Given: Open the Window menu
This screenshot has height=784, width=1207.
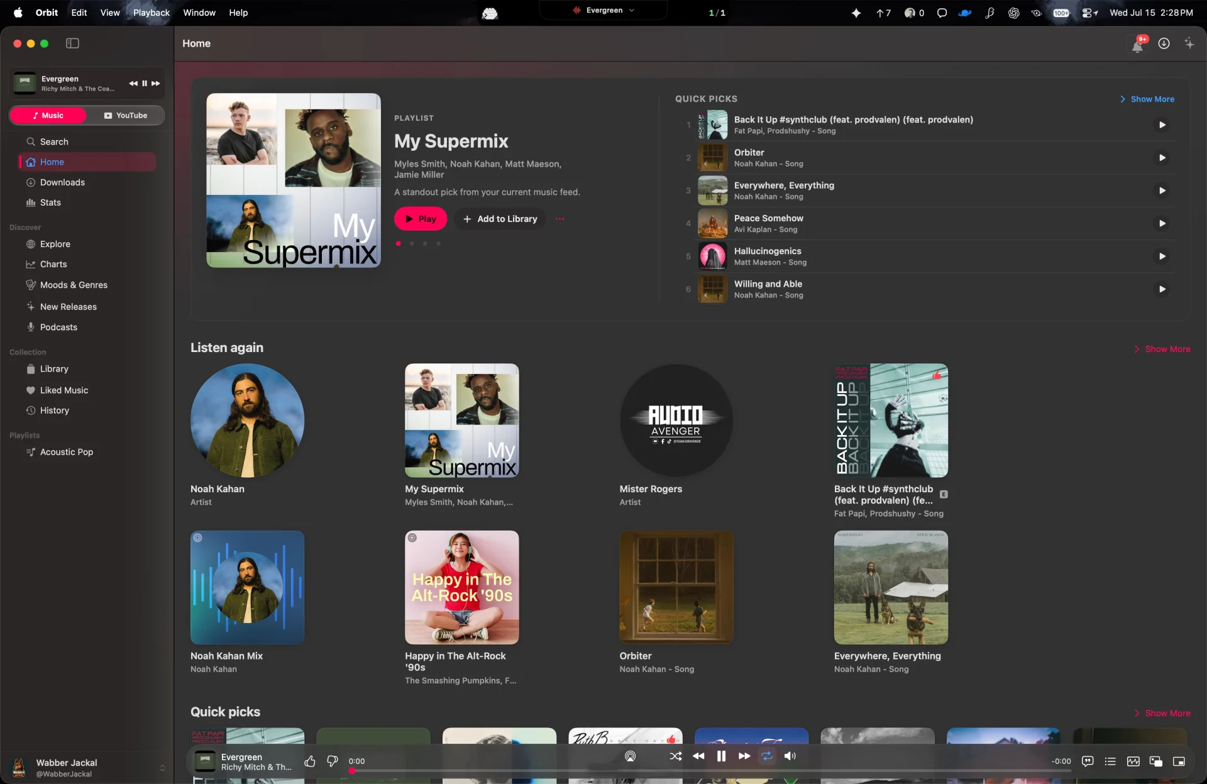Looking at the screenshot, I should 199,13.
